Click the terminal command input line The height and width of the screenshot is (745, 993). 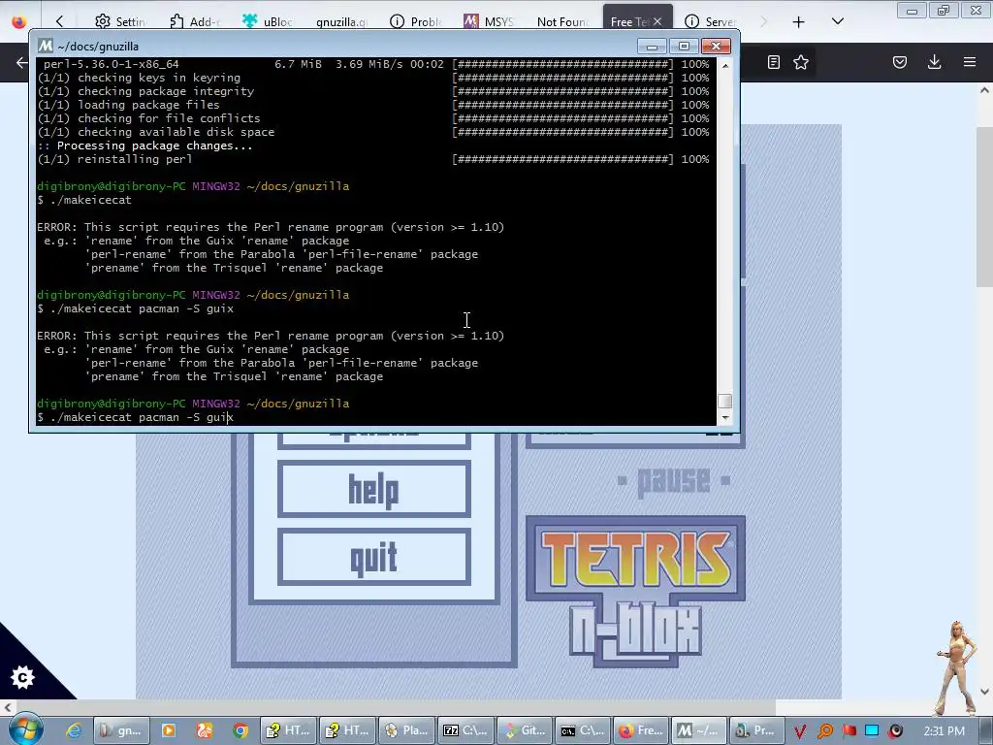pyautogui.click(x=376, y=417)
